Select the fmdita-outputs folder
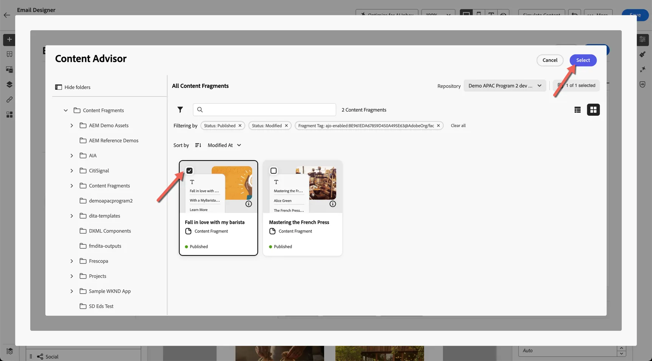The image size is (652, 361). [100, 246]
